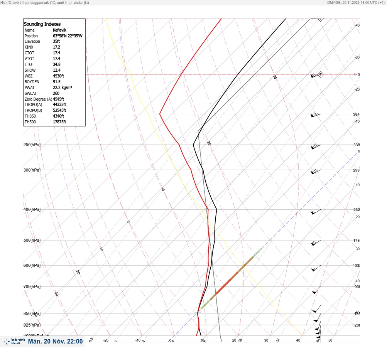Click the TH500 value 17875ft
387x347 pixels.
click(x=59, y=122)
